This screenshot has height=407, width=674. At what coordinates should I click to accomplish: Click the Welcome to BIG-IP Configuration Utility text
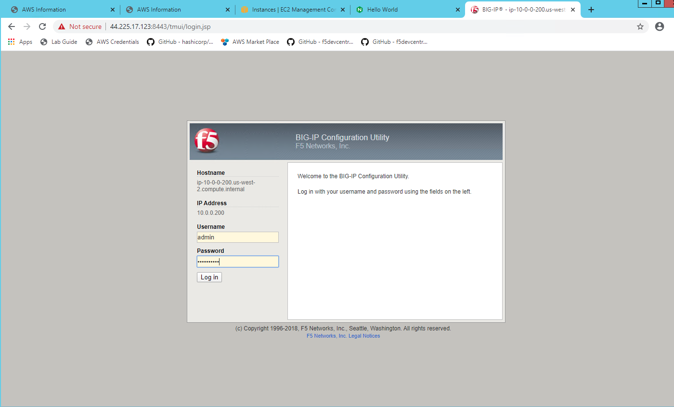(x=353, y=176)
